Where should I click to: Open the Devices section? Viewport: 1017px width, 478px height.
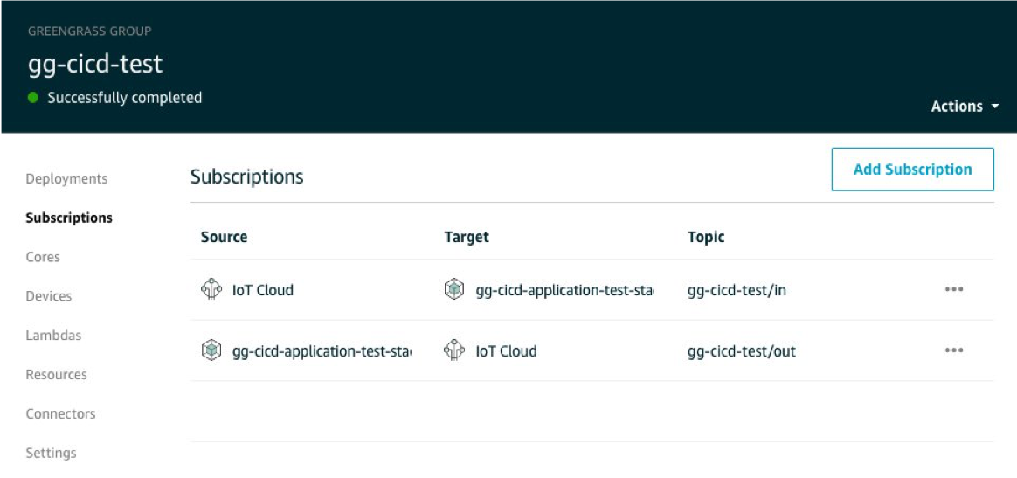[x=49, y=296]
